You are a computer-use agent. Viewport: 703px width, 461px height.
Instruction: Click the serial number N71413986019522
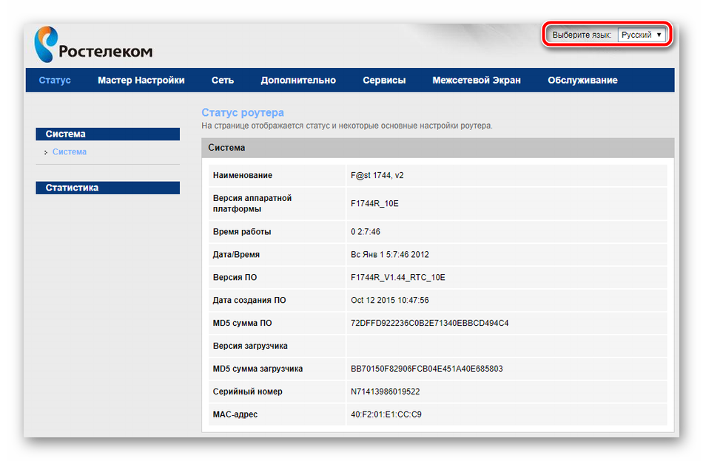385,392
